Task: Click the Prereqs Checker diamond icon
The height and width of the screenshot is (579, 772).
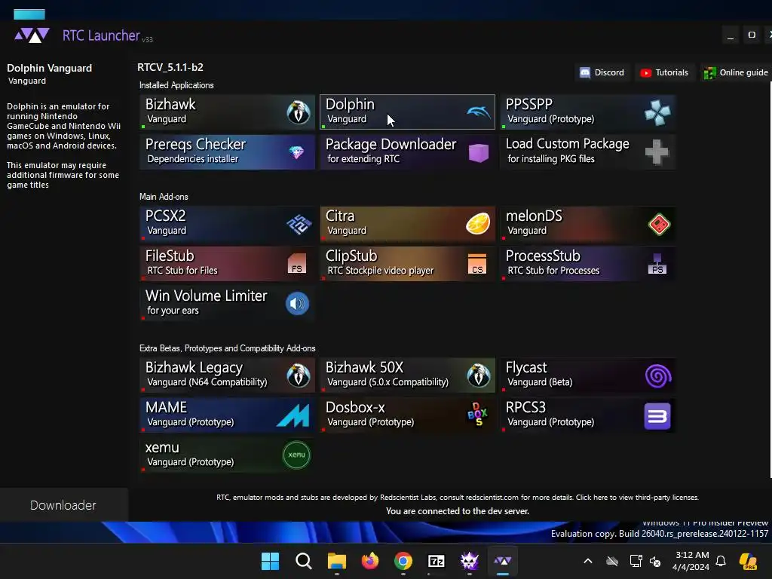Action: (x=296, y=152)
